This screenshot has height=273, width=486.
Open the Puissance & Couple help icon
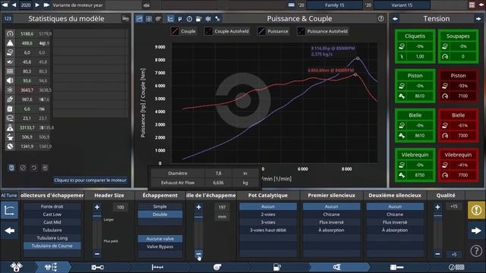pos(380,18)
